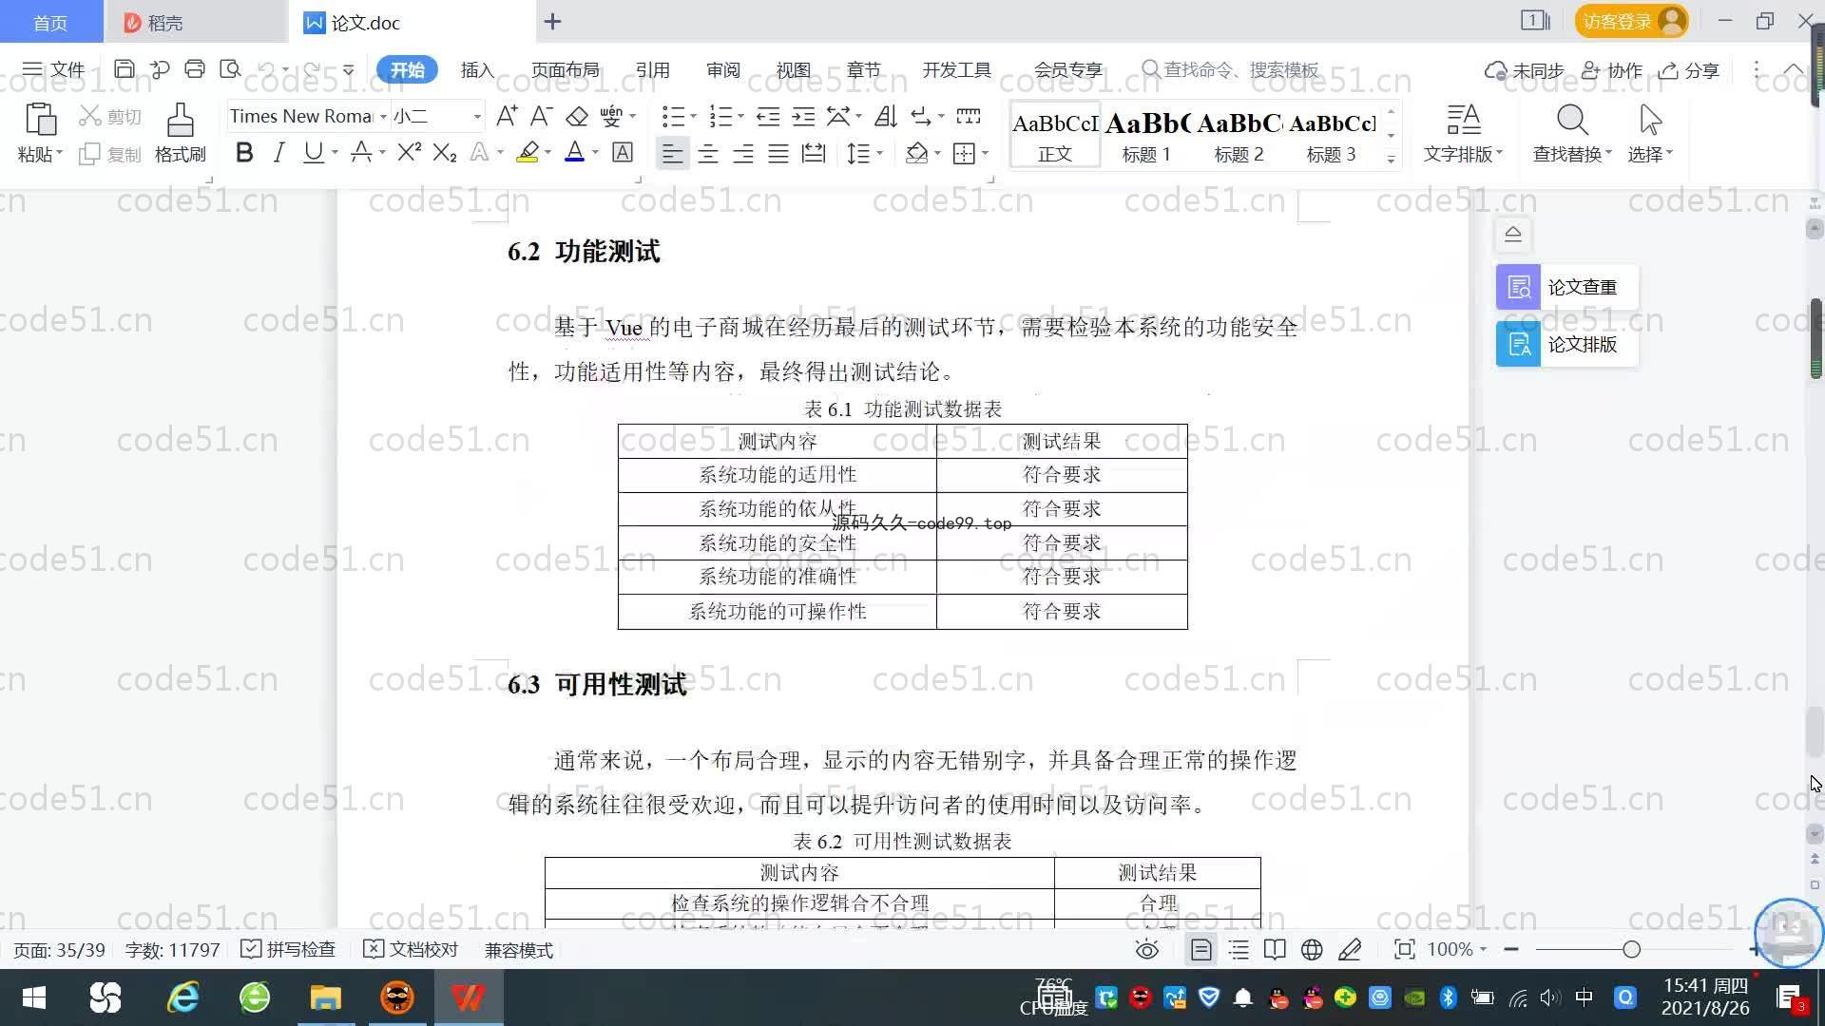
Task: Click the guest login button
Action: point(1631,21)
